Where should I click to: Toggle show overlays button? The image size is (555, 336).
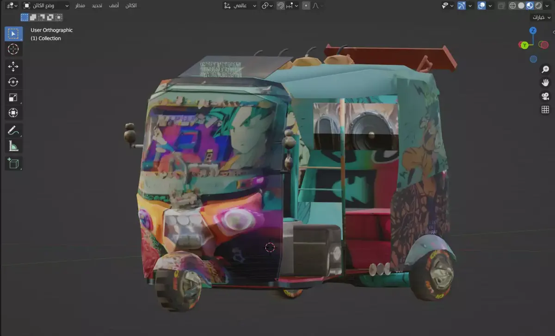(x=481, y=6)
